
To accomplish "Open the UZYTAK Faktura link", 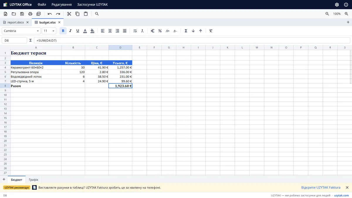I will point(321,187).
